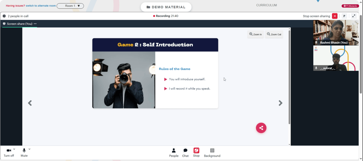
Task: Click the Recording 21:40 indicator
Action: point(166,16)
